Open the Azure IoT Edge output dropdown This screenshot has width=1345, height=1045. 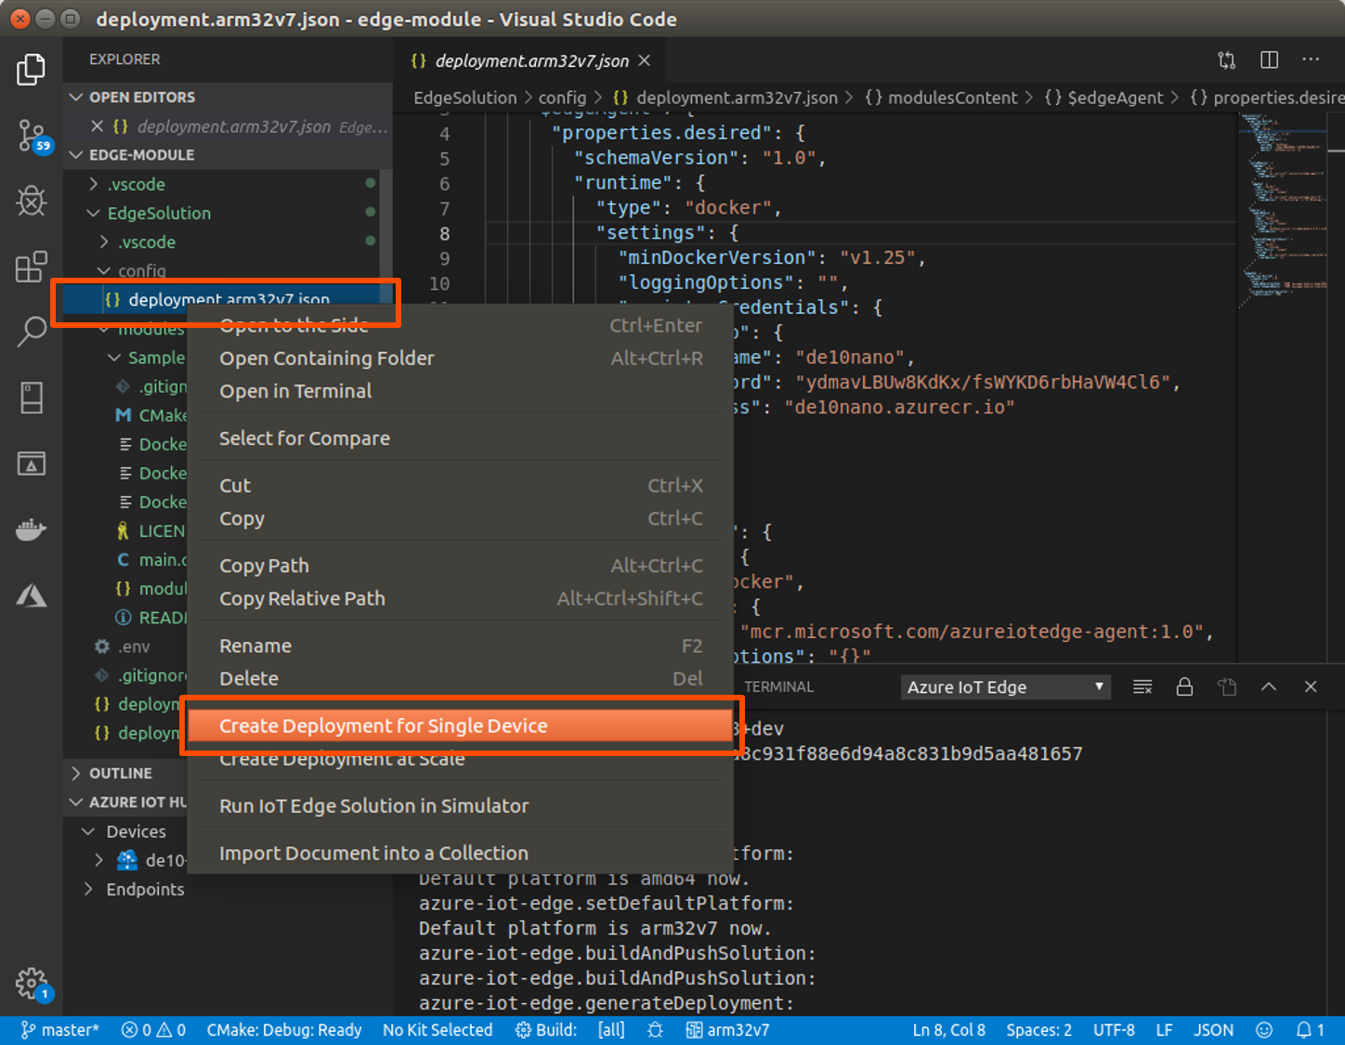[1005, 687]
